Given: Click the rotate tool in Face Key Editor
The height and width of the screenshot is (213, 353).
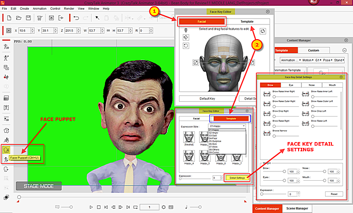Looking at the screenshot, I should [186, 46].
